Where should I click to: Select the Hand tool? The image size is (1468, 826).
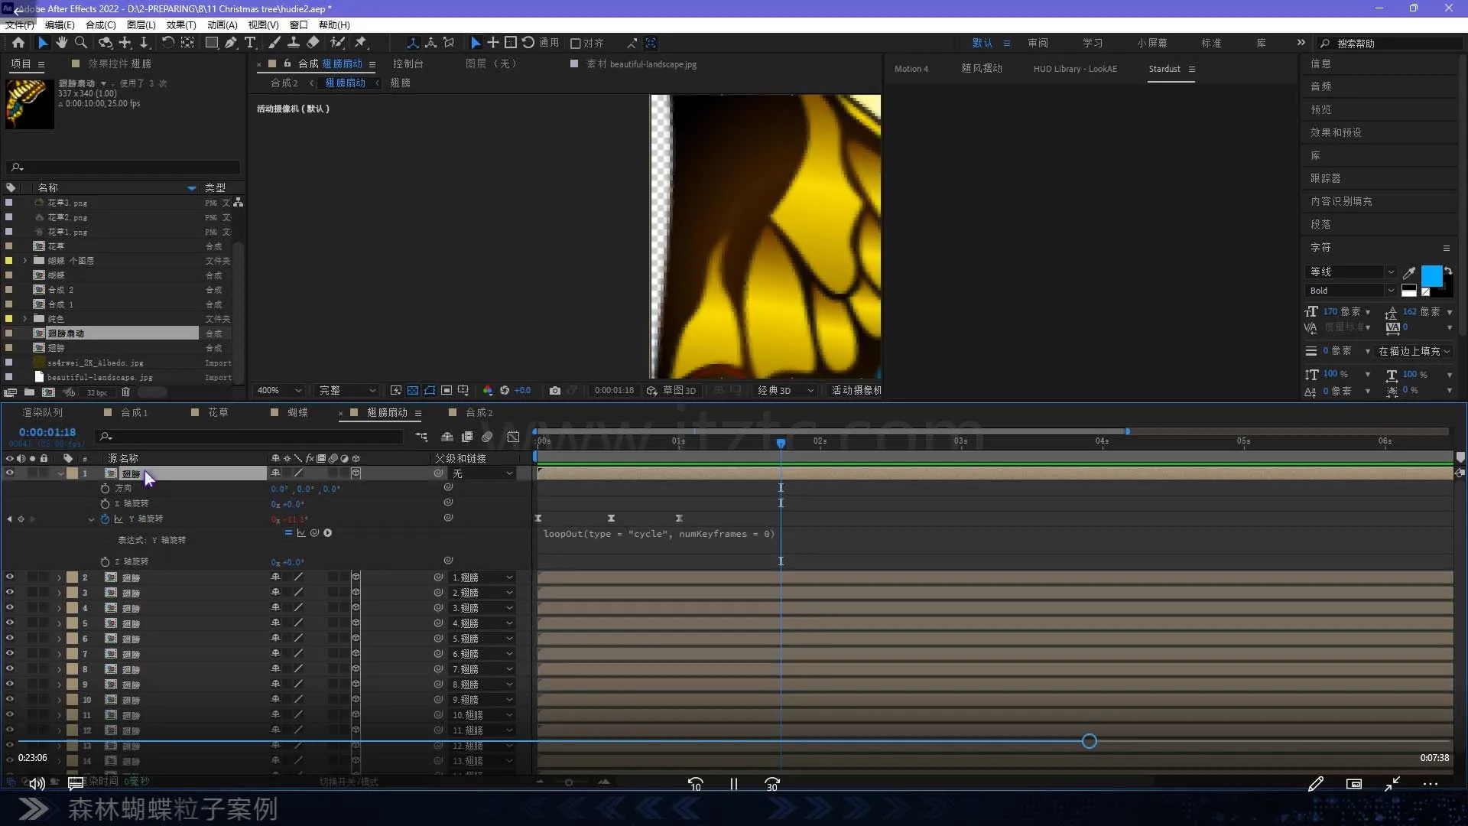[x=62, y=43]
